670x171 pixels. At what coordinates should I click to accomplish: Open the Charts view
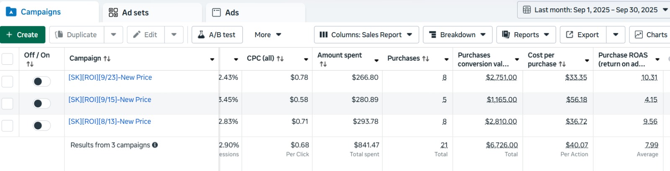coord(650,35)
